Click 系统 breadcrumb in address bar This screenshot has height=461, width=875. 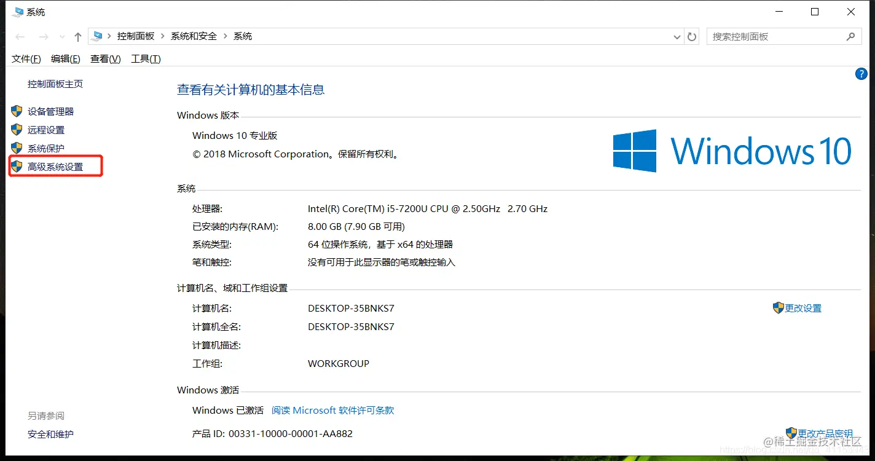pos(243,36)
